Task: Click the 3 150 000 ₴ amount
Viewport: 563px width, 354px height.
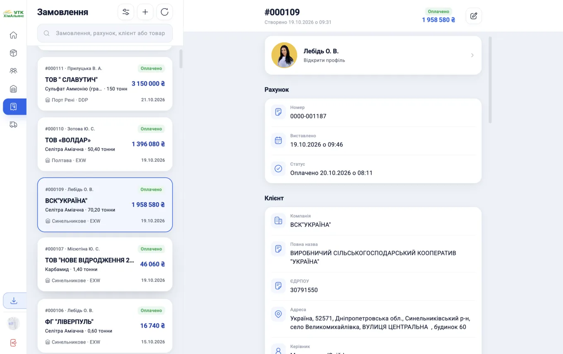Action: pyautogui.click(x=148, y=84)
